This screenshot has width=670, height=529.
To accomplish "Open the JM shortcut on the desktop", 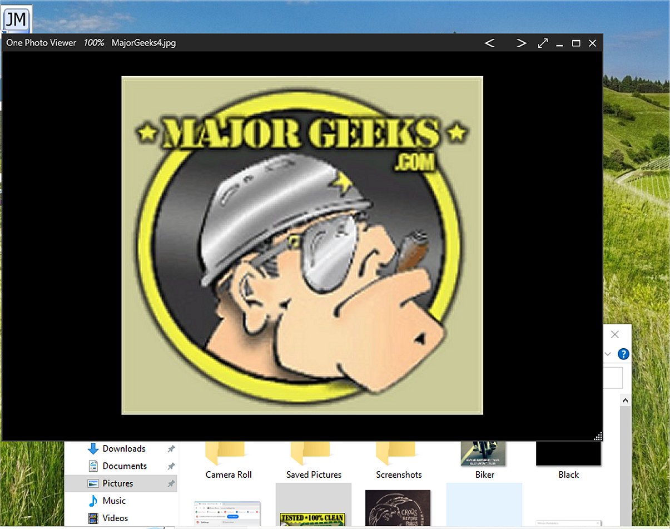I will pyautogui.click(x=17, y=18).
